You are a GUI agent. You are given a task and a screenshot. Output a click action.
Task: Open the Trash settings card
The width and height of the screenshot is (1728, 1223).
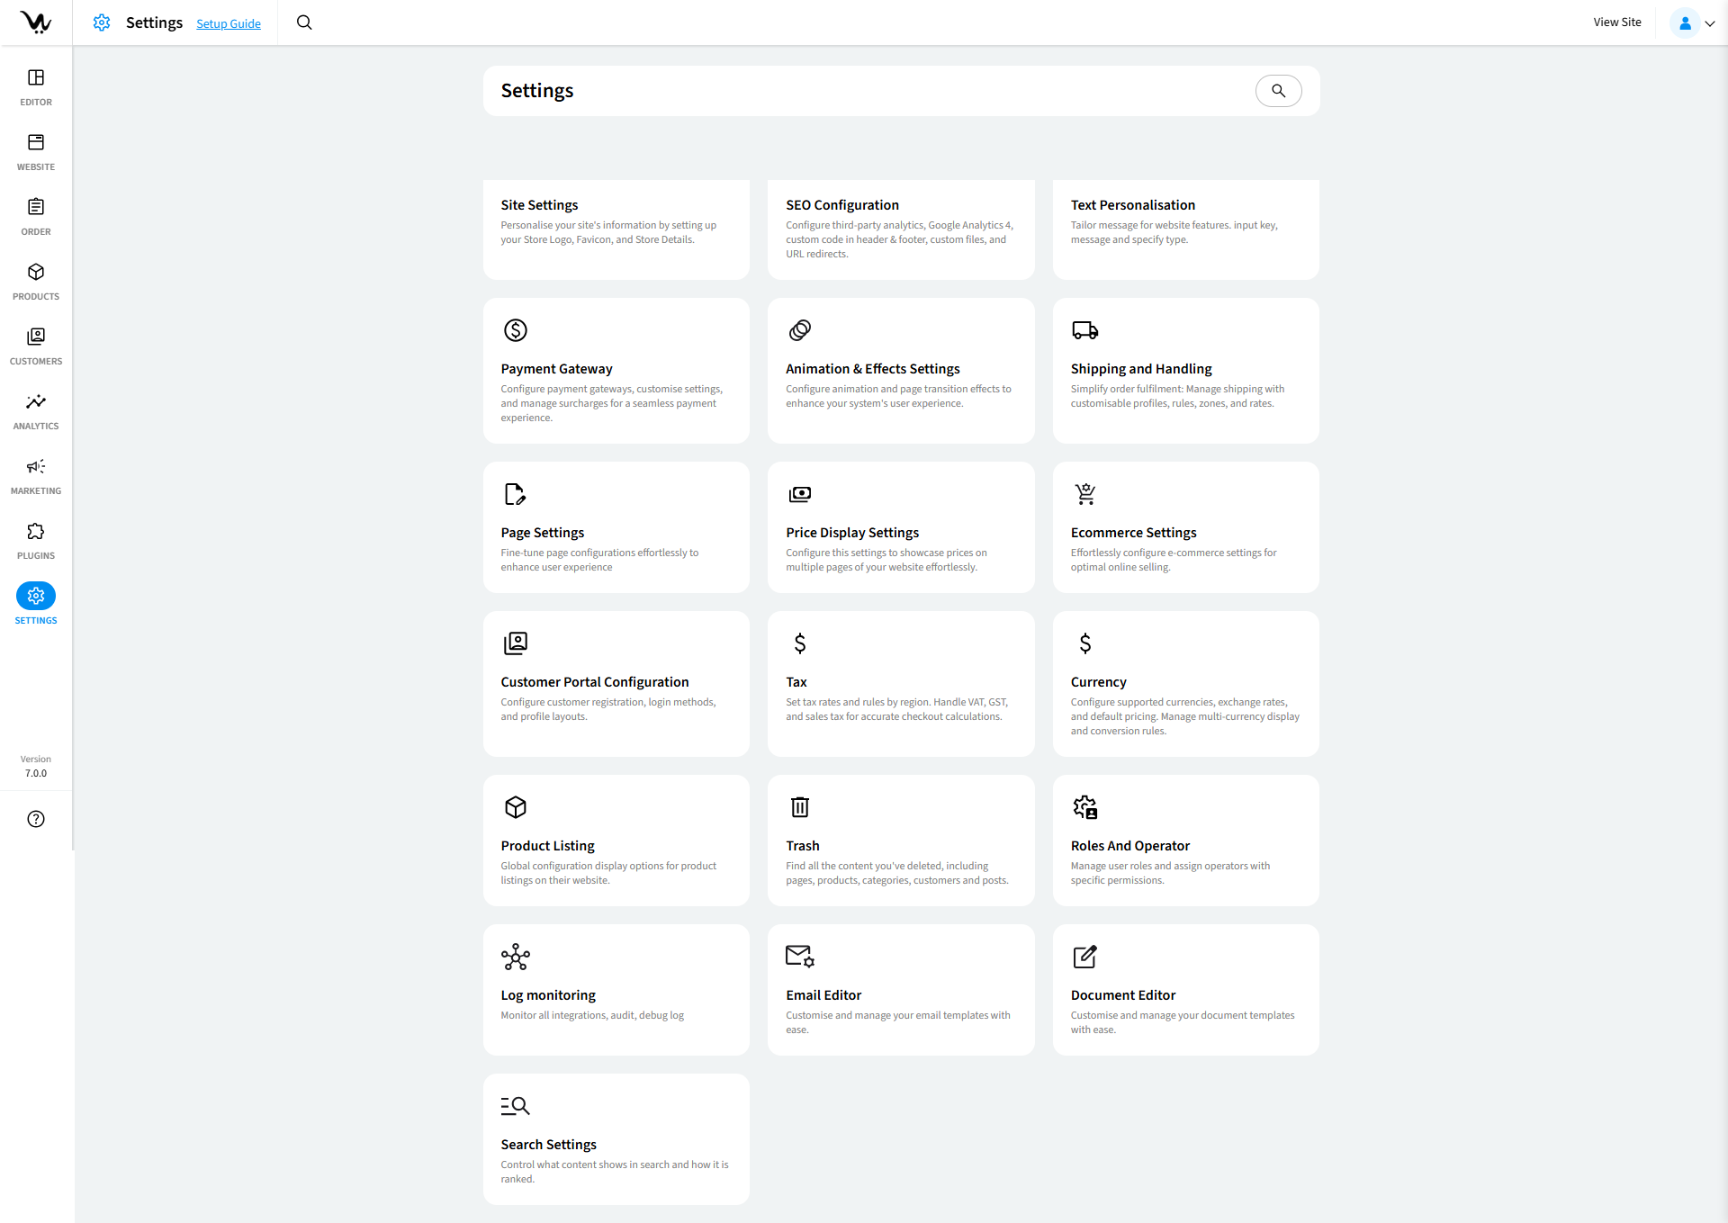coord(901,840)
